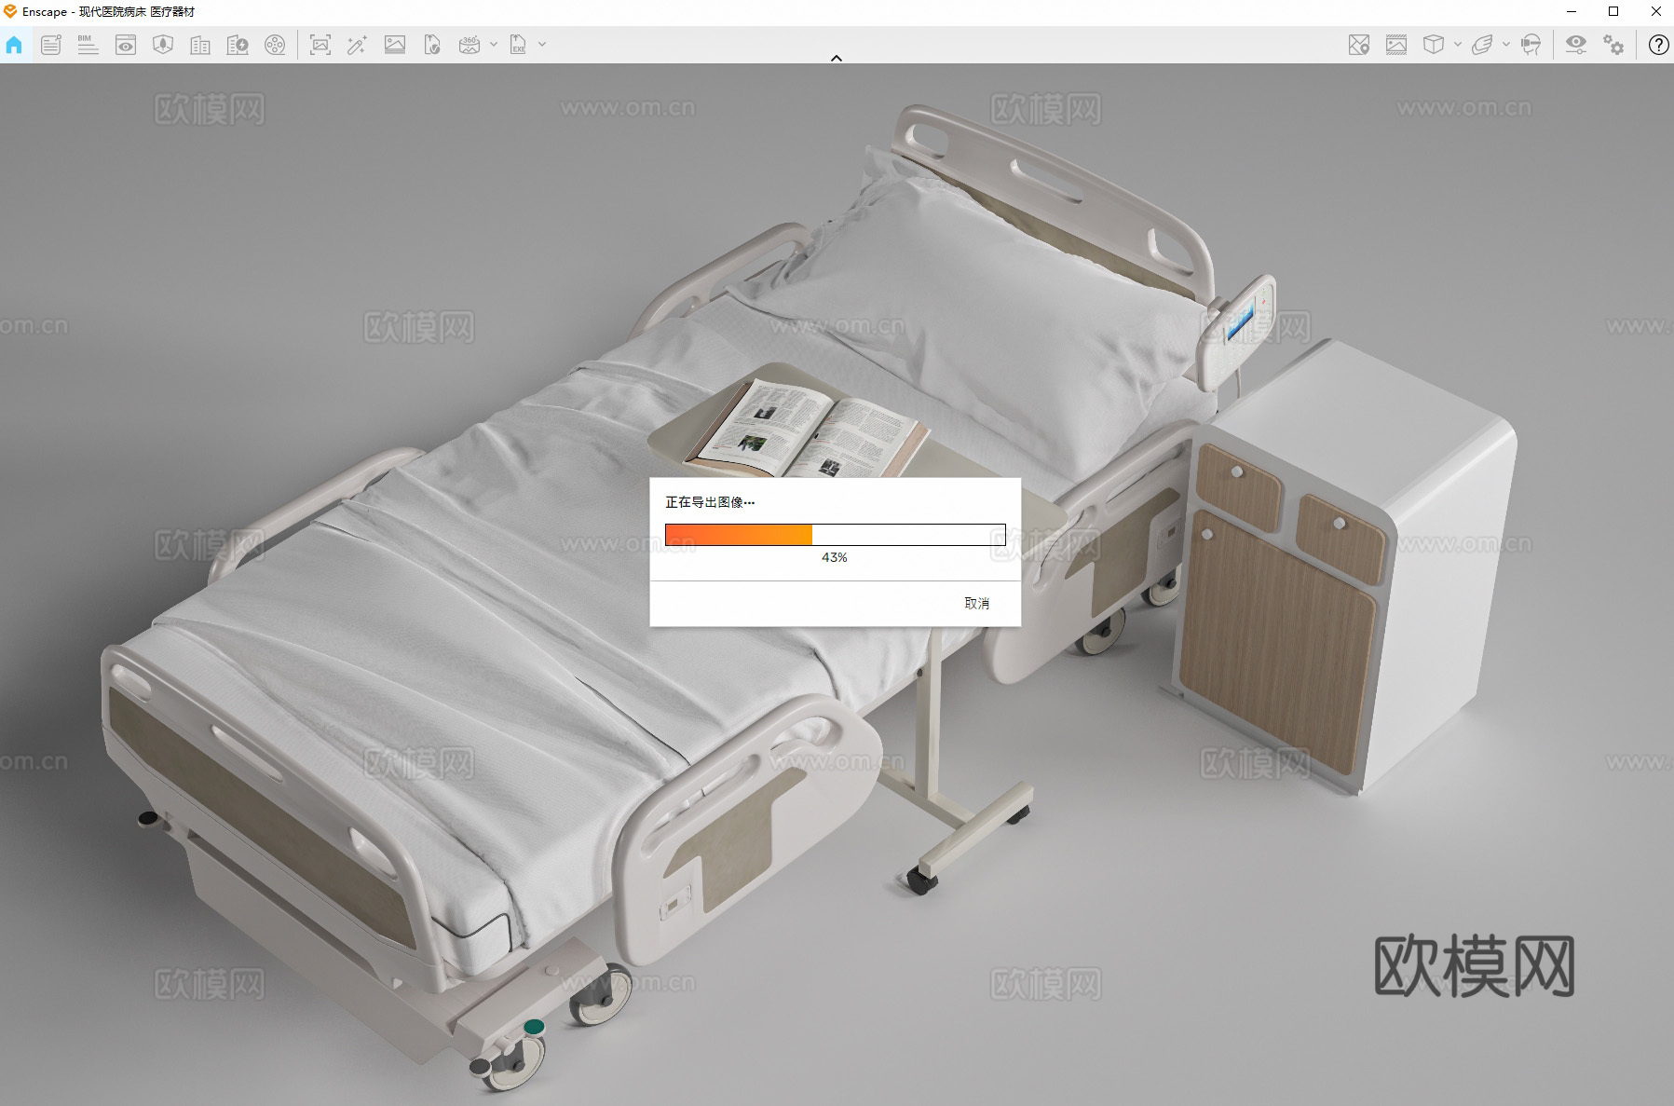Click the Enscape logo in title bar

coord(10,11)
